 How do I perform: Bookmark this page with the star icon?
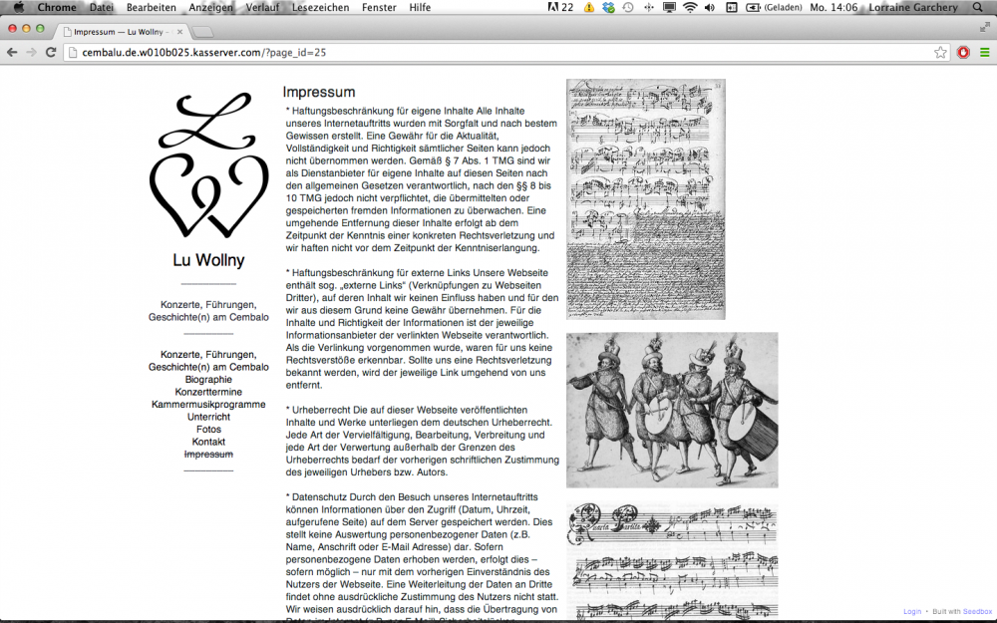(940, 52)
